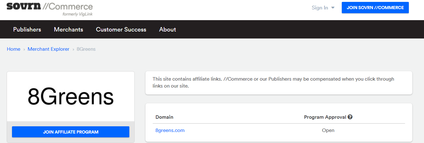
Task: Open the Publishers menu
Action: (27, 30)
